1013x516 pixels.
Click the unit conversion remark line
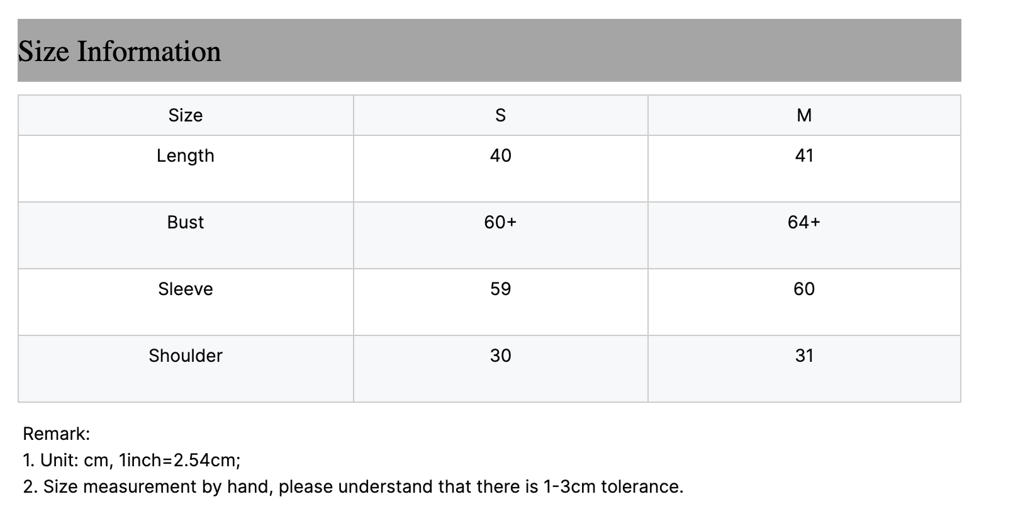(x=132, y=460)
